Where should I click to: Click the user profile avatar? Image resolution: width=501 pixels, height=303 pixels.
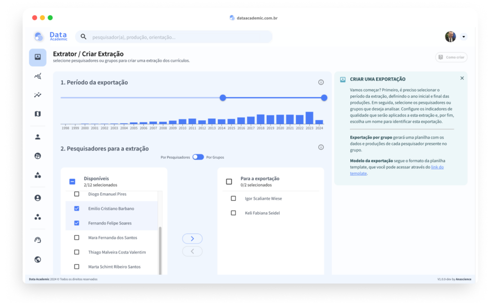coord(451,37)
